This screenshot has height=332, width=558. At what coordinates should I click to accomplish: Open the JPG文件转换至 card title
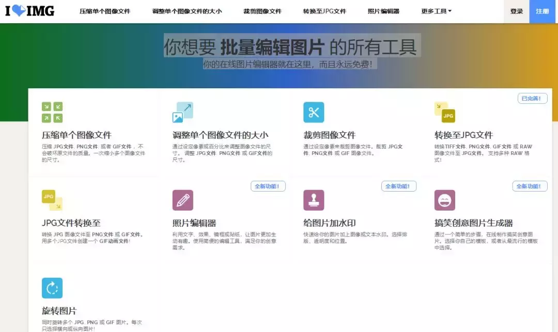click(71, 223)
